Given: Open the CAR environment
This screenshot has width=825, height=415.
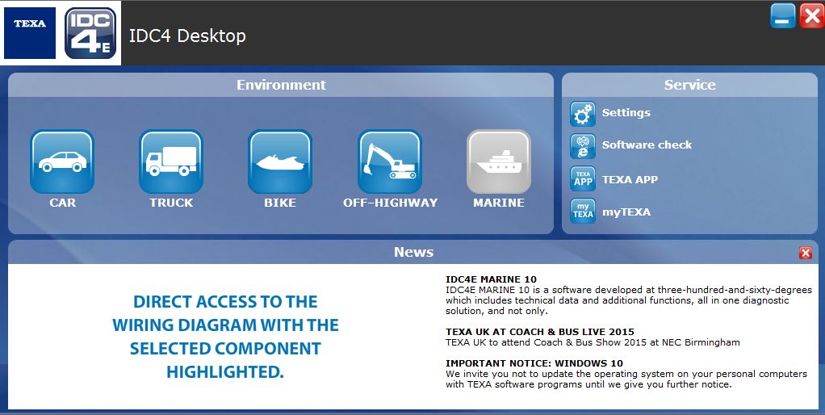Looking at the screenshot, I should pos(62,161).
